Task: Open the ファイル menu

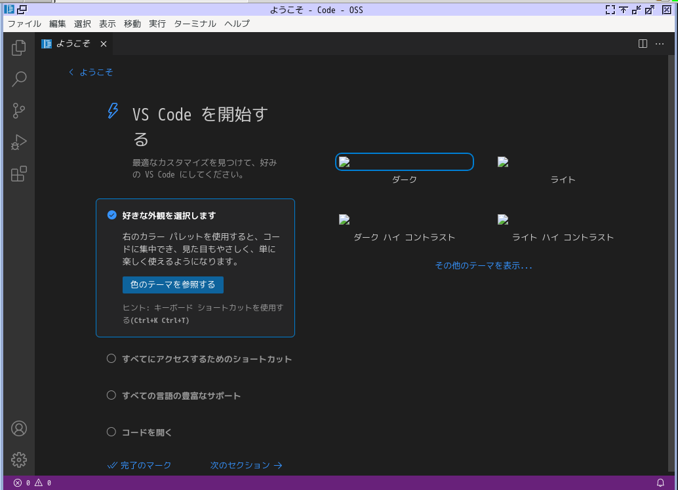Action: pyautogui.click(x=24, y=24)
